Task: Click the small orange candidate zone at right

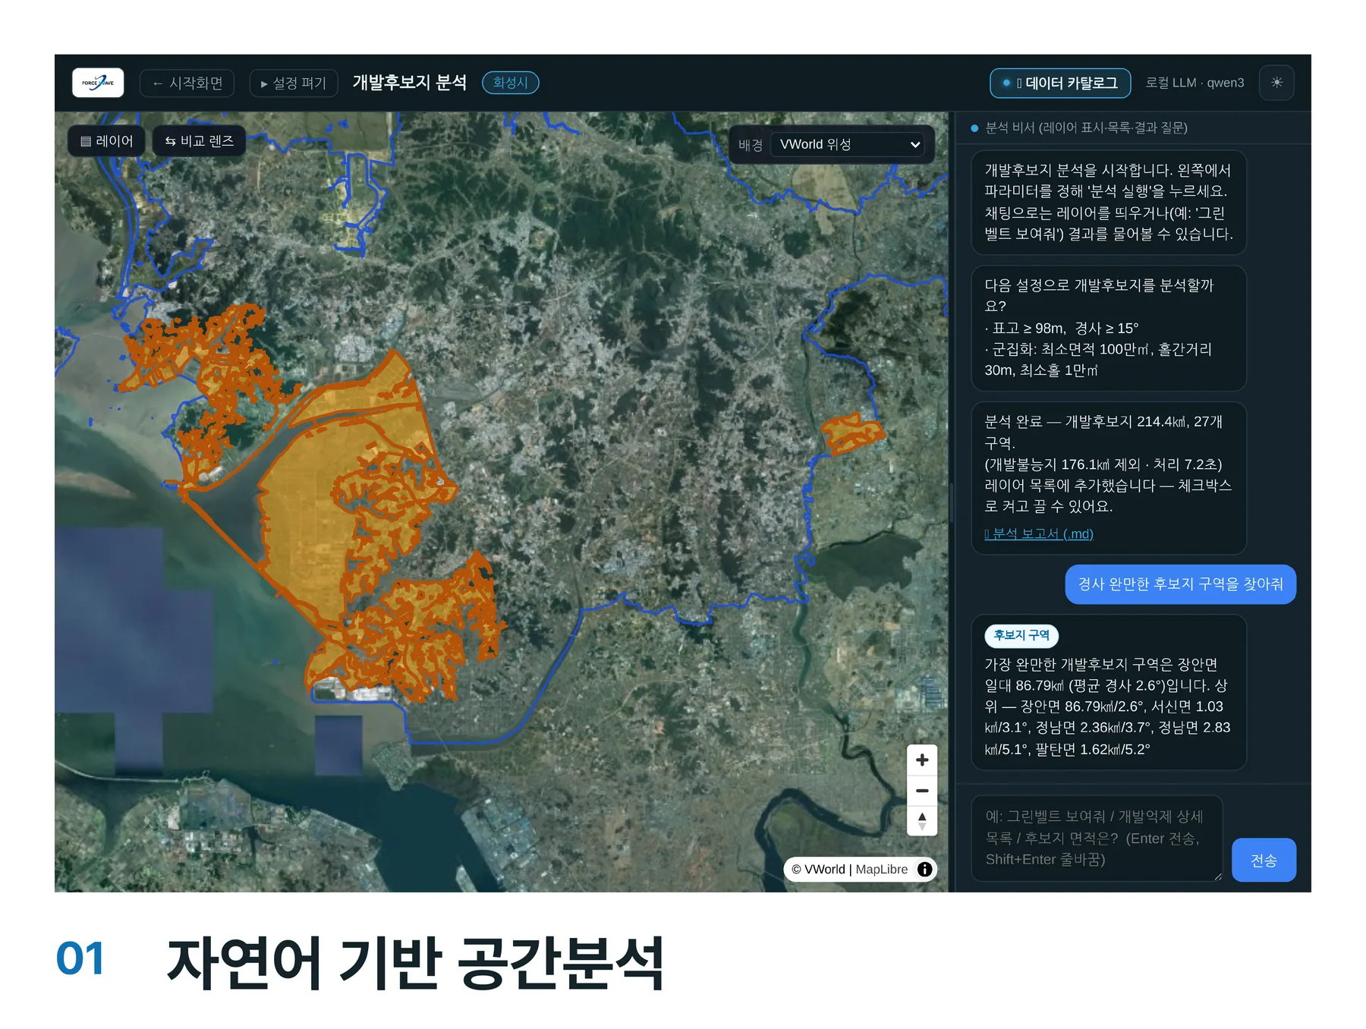Action: [x=852, y=433]
